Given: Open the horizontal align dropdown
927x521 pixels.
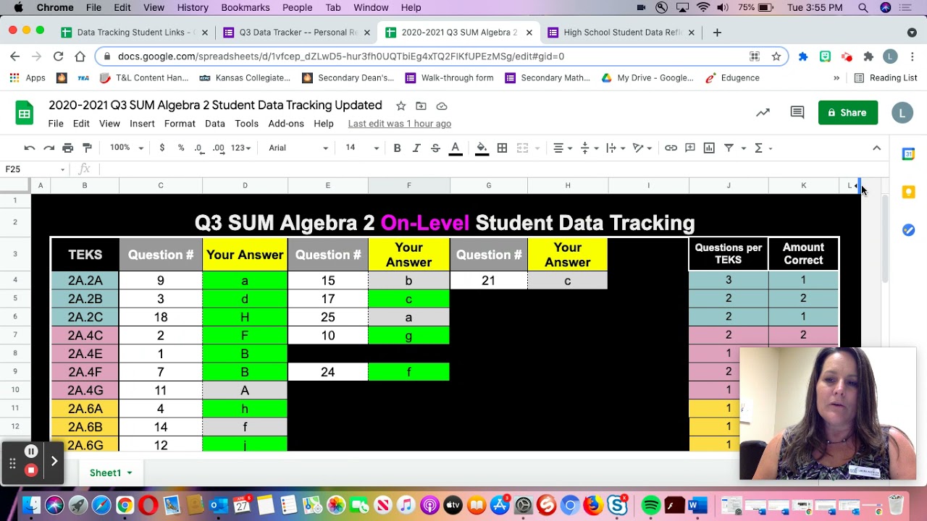Looking at the screenshot, I should [563, 148].
